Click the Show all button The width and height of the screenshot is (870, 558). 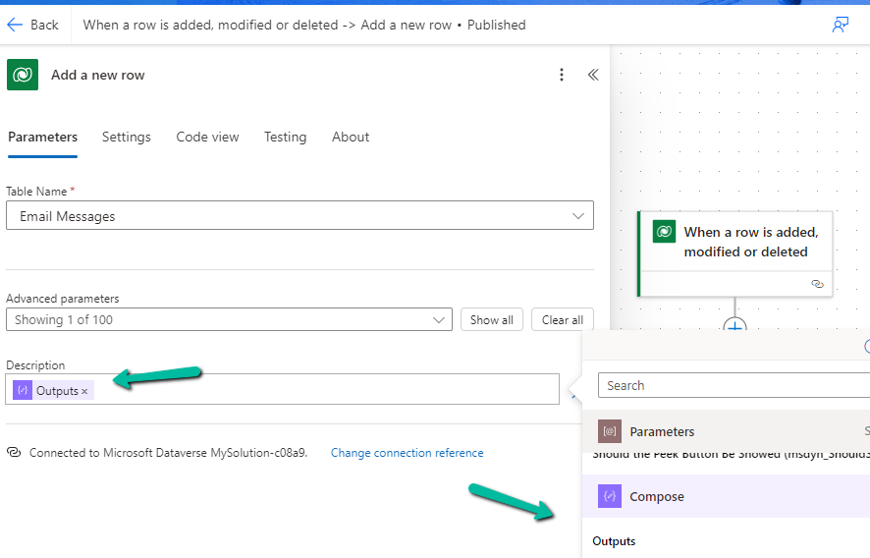point(492,320)
